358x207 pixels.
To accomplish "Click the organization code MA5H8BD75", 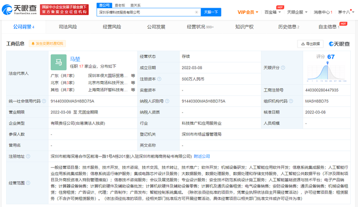I will [317, 101].
